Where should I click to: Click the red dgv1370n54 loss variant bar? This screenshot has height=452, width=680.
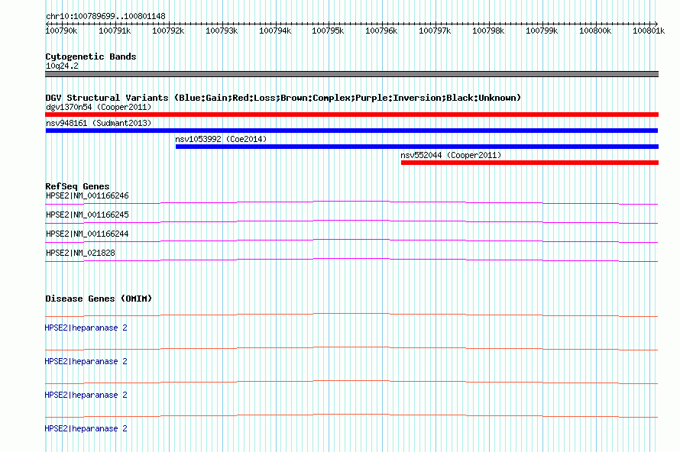tap(351, 115)
